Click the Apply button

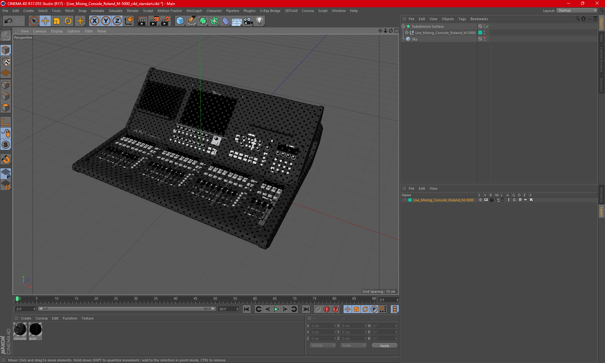click(384, 346)
